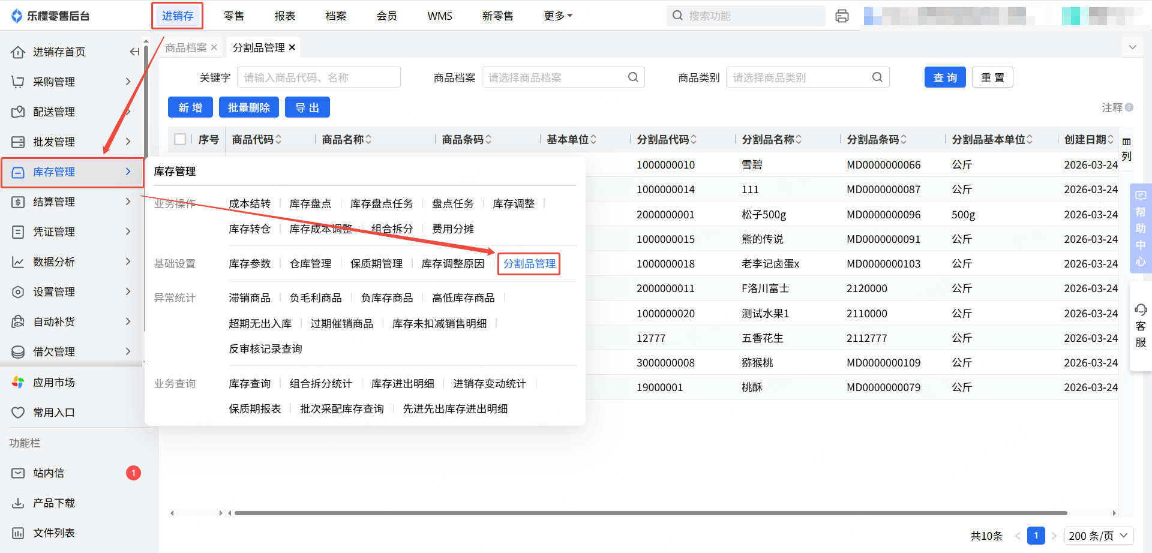1152x553 pixels.
Task: Expand the 更多 top menu
Action: (558, 16)
